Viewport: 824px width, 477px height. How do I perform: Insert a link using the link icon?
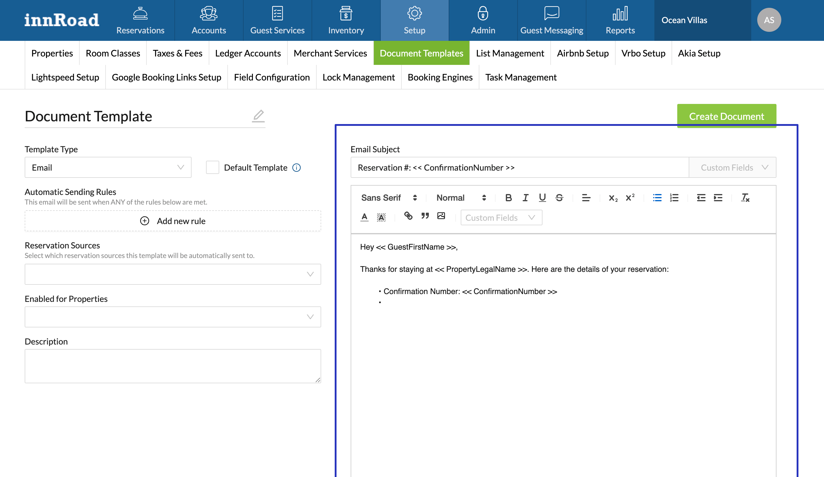pos(408,216)
